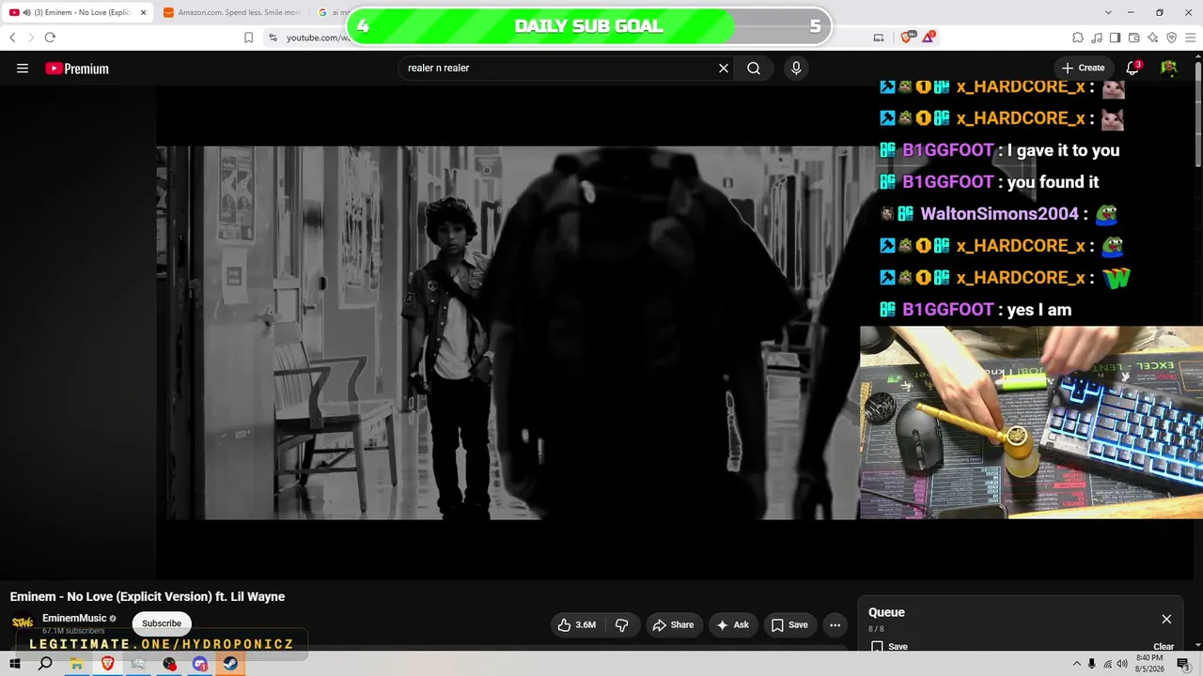This screenshot has height=676, width=1203.
Task: Switch to the Amazon.com tab
Action: (x=231, y=12)
